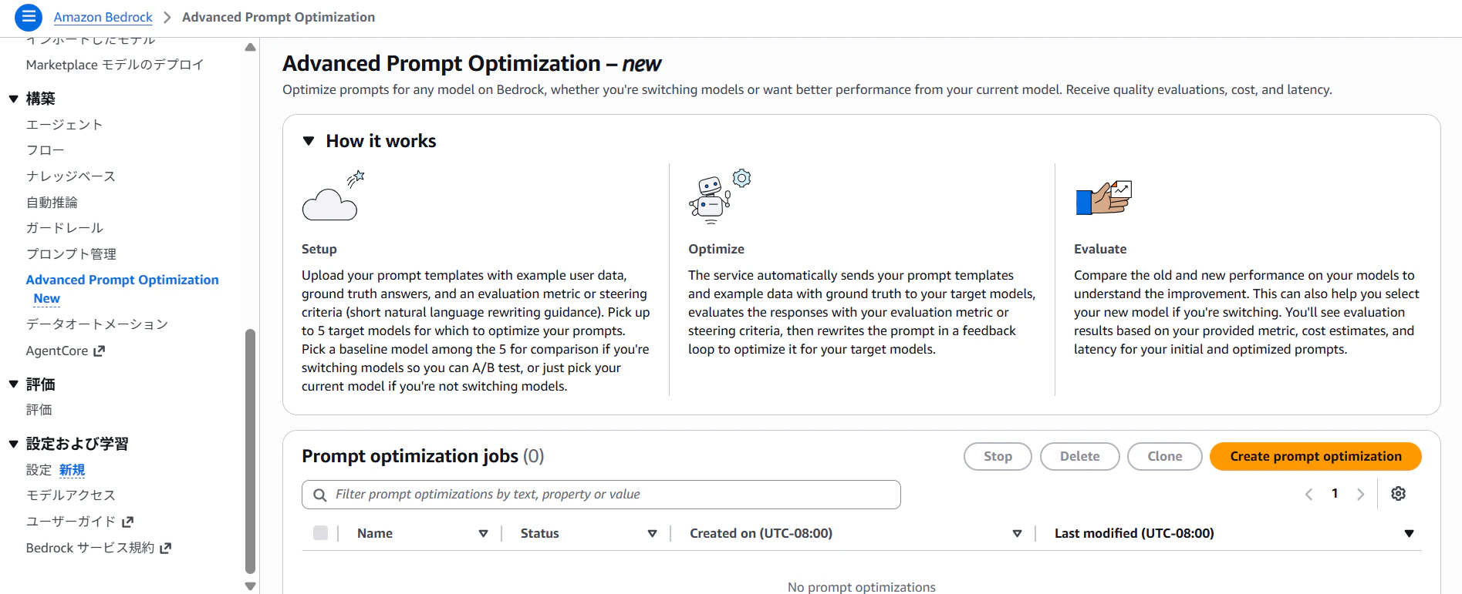This screenshot has width=1462, height=594.
Task: Open the hamburger navigation menu
Action: pos(29,17)
